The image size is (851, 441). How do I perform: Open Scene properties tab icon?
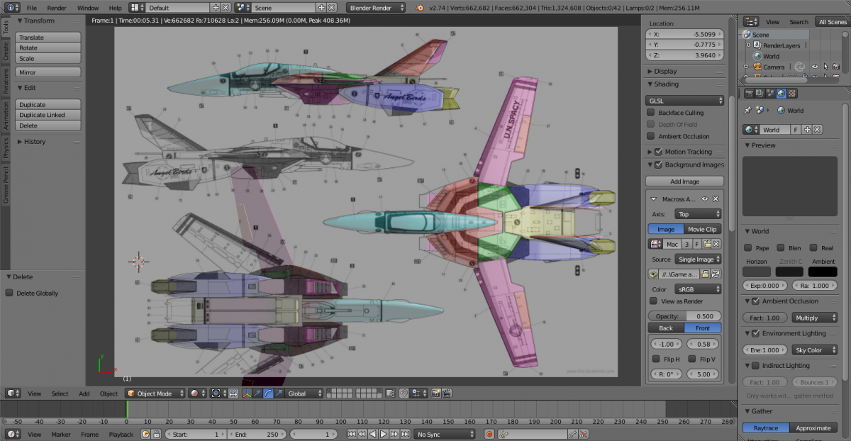770,93
